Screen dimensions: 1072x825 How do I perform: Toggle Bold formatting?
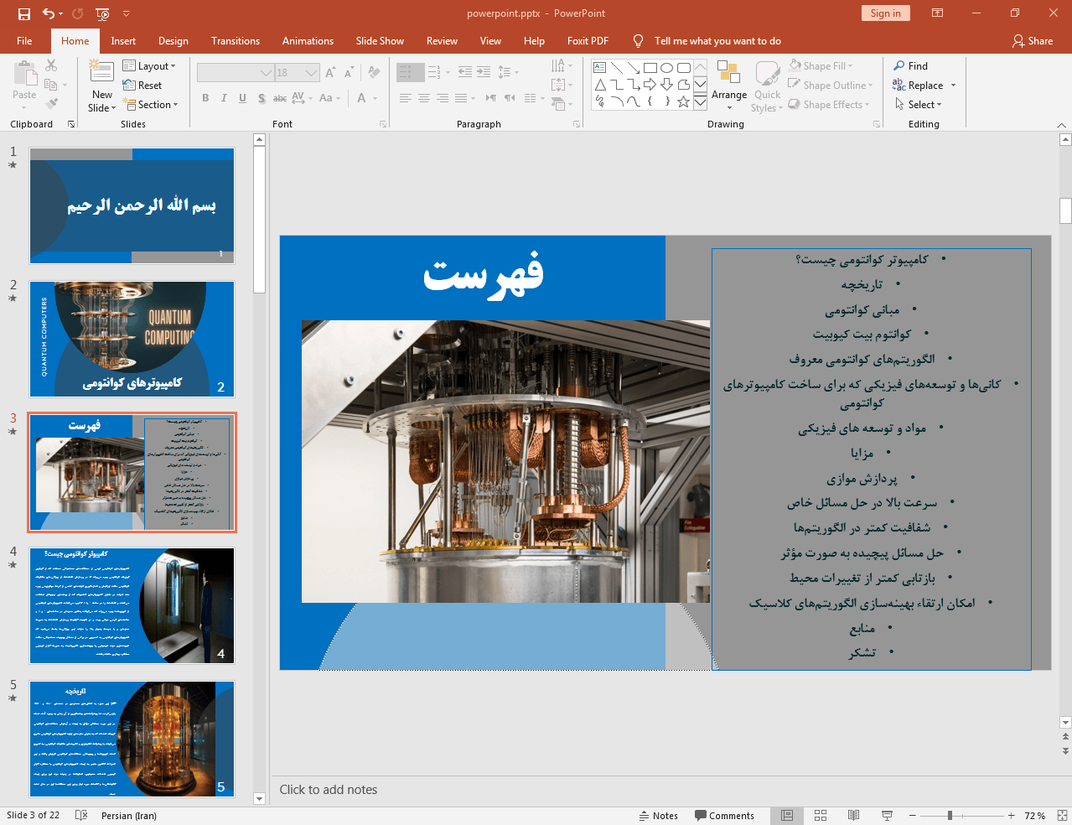[x=205, y=98]
